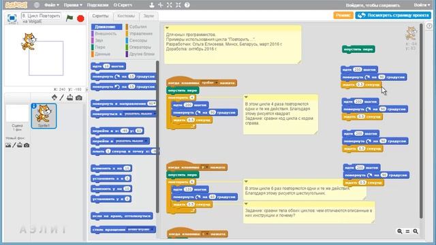This screenshot has height=245, width=436.
Task: Choose a sprite from the library
Action: click(x=54, y=97)
